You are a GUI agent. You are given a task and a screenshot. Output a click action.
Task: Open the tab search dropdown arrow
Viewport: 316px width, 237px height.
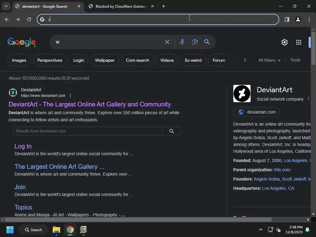tap(6, 6)
